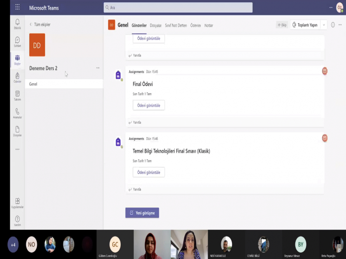The height and width of the screenshot is (259, 346).
Task: Start a new conversation with Yeni görüşme
Action: click(x=142, y=213)
